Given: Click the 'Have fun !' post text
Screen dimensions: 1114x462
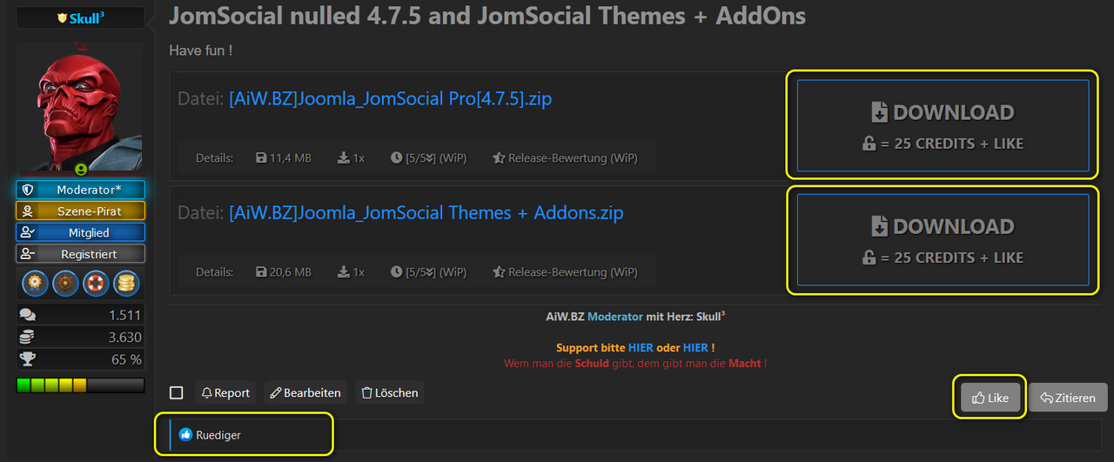Looking at the screenshot, I should [200, 51].
